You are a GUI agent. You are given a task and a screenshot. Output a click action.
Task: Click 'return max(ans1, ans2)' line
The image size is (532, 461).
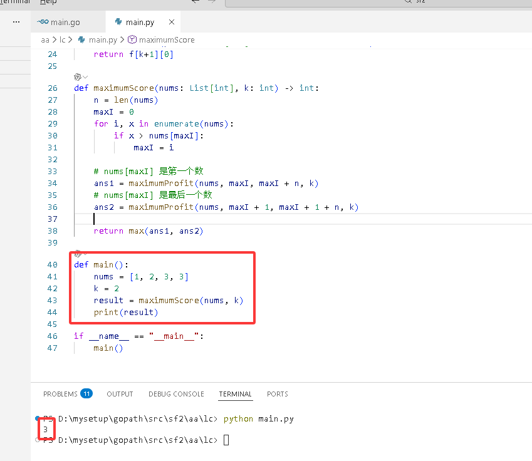[x=149, y=231]
